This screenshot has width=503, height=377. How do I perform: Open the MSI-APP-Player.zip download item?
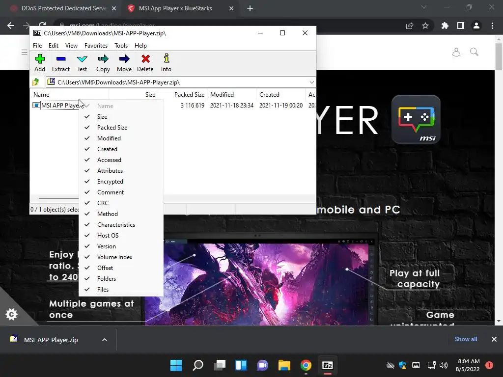pos(51,340)
